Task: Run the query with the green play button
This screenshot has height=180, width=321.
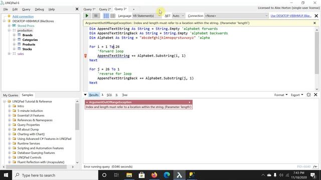Action: point(87,15)
